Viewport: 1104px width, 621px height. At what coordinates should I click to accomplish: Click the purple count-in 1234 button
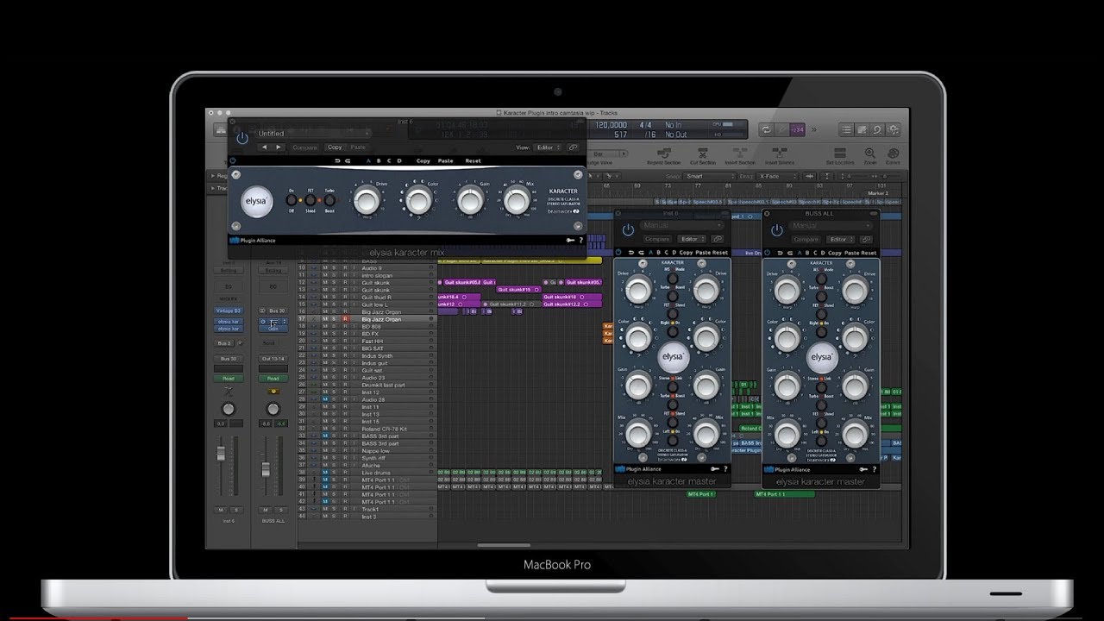point(797,129)
